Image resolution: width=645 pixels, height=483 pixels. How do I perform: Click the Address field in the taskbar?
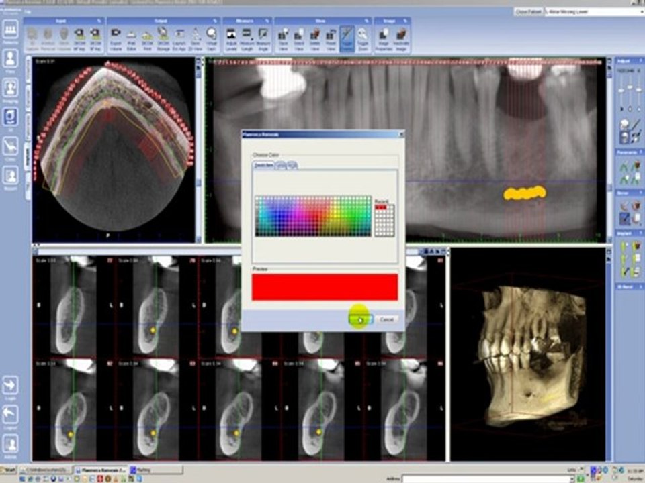[488, 479]
